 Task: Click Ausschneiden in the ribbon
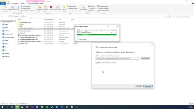25,6
